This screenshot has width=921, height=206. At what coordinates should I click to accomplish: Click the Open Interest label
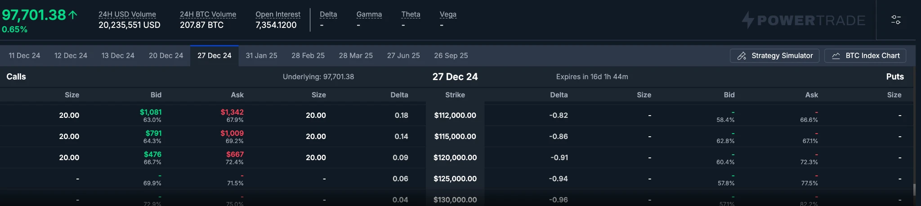(278, 14)
